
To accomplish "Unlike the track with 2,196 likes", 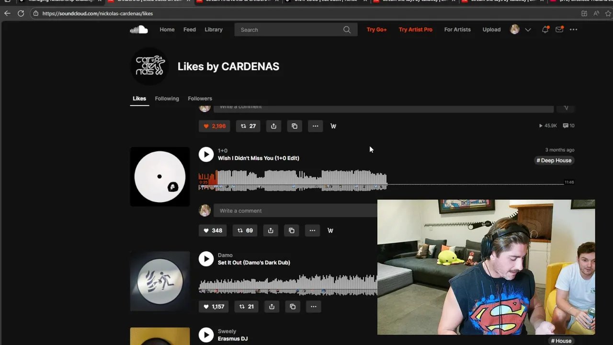I will [215, 126].
